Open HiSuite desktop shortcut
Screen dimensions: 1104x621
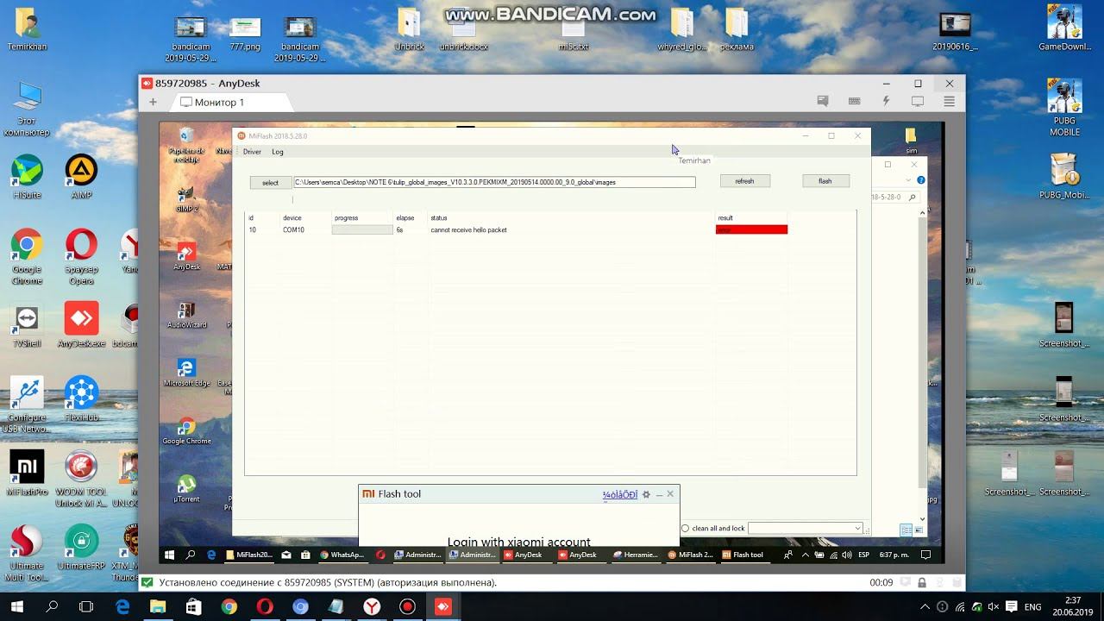tap(27, 176)
